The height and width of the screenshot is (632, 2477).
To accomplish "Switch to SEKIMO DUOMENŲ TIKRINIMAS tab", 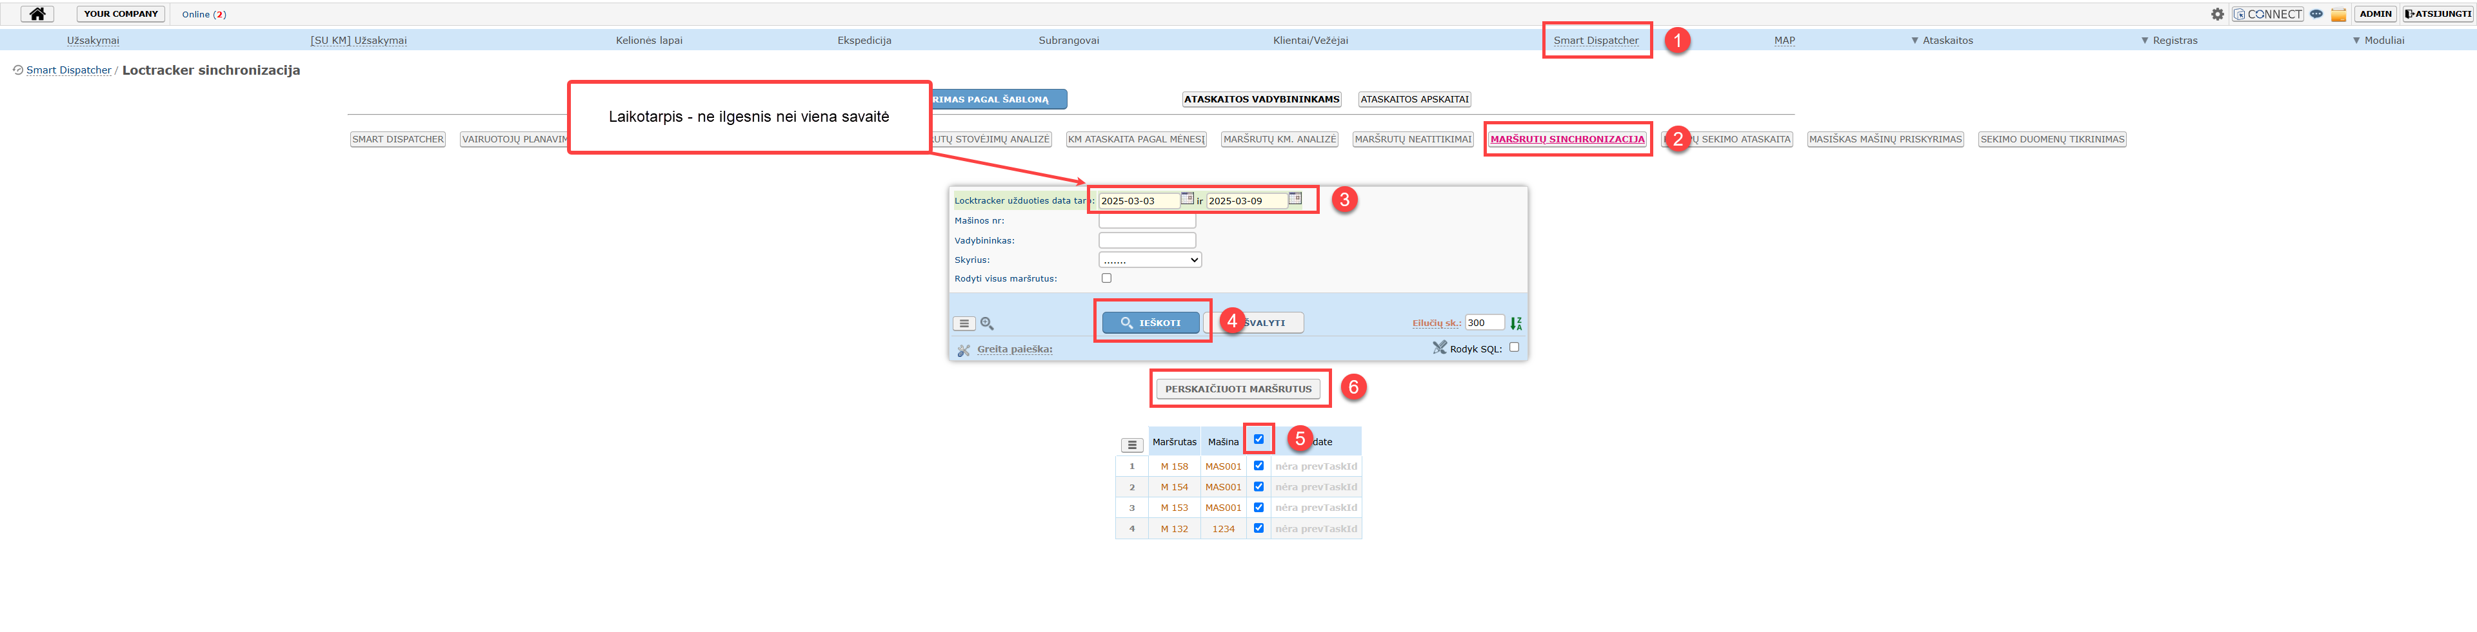I will tap(2052, 139).
